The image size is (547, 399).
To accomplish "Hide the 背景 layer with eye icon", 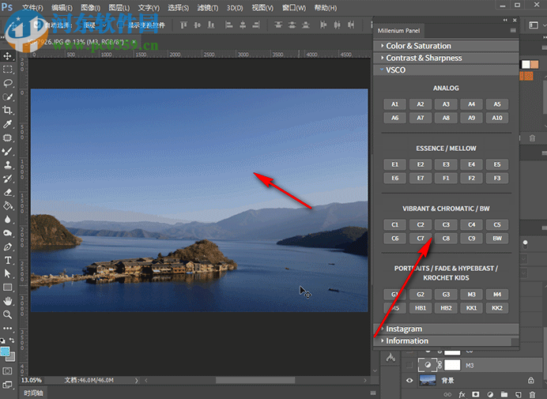I will [x=409, y=381].
